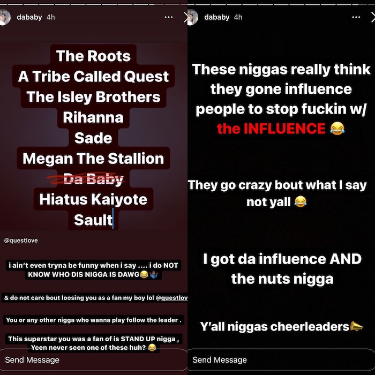Tap the crossed-out Da Baby text

coord(93,179)
